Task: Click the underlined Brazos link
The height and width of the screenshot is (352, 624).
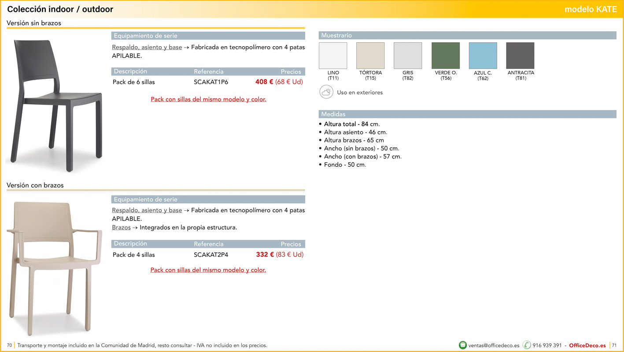Action: 121,227
